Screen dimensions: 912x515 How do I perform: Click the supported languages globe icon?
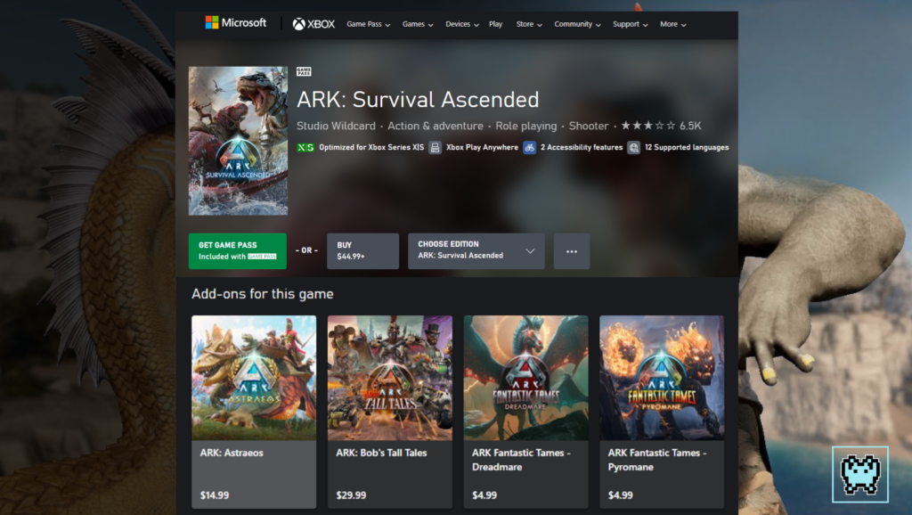click(634, 148)
